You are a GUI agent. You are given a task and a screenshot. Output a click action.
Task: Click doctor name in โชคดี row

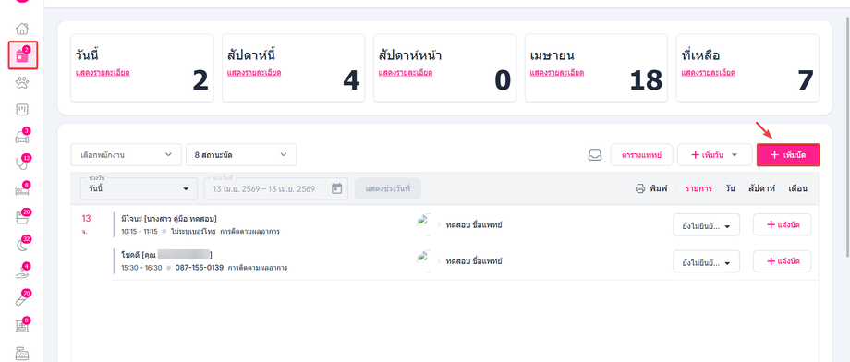473,260
